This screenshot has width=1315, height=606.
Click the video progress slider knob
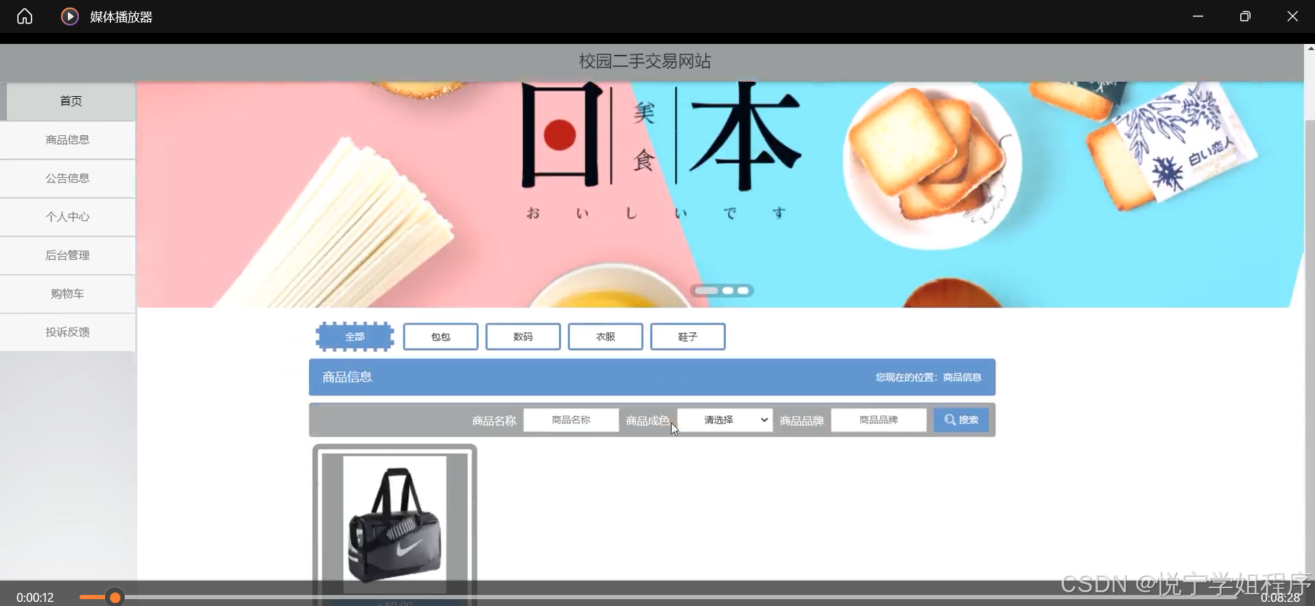click(x=115, y=598)
